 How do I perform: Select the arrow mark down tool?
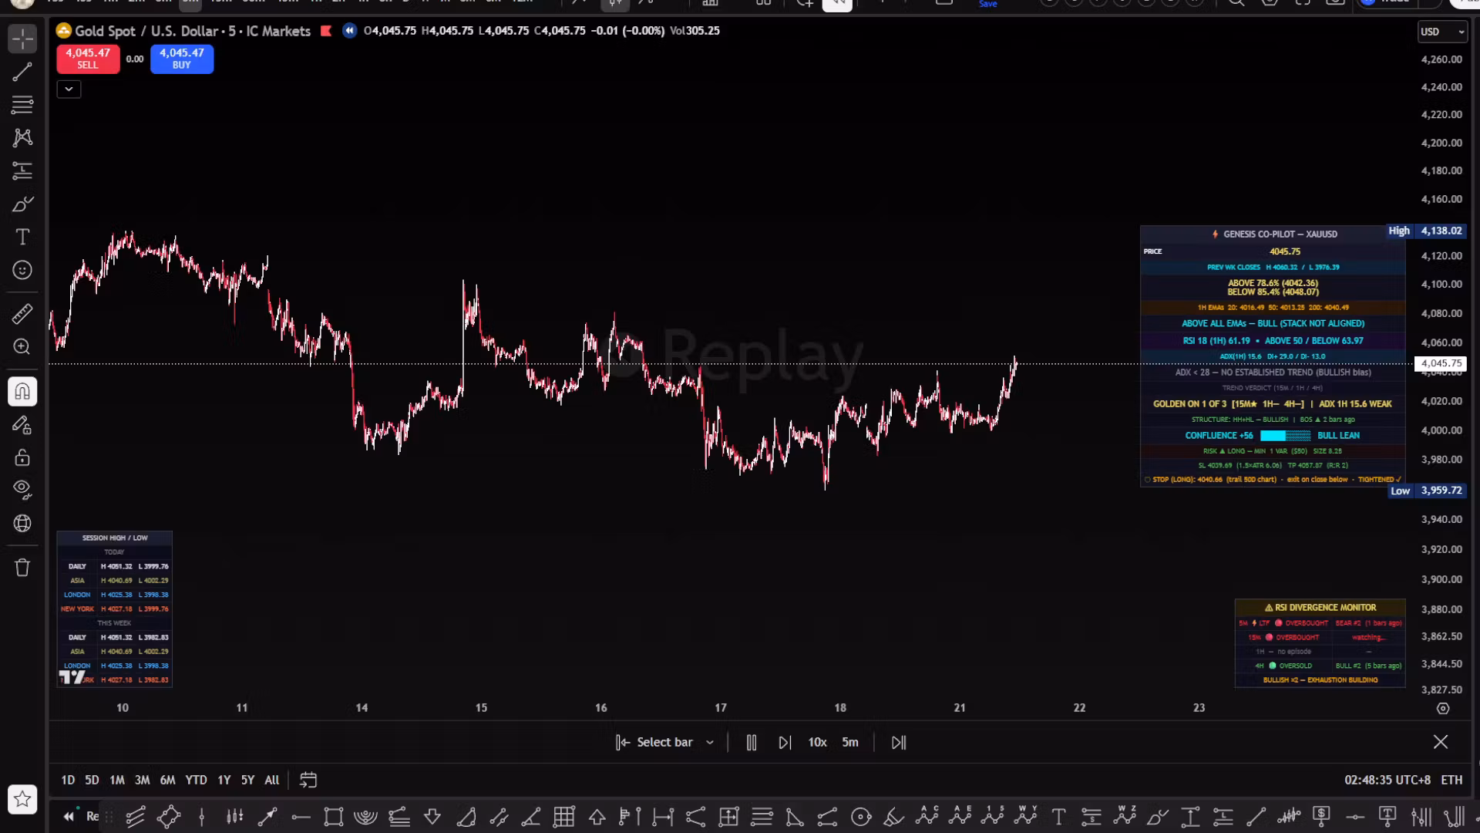(x=432, y=816)
